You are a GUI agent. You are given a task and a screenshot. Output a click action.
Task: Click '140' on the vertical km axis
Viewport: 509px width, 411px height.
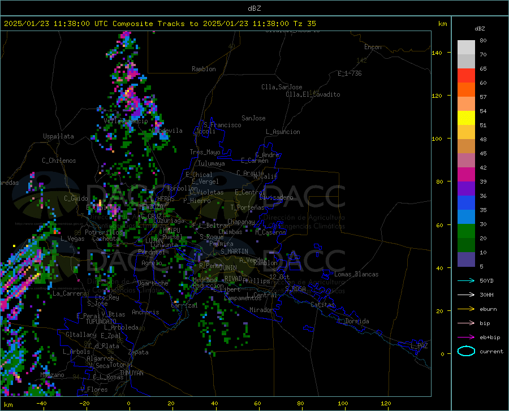point(437,53)
